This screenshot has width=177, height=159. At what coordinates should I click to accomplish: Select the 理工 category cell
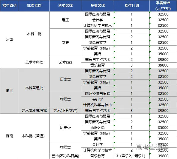pyautogui.click(x=65, y=20)
